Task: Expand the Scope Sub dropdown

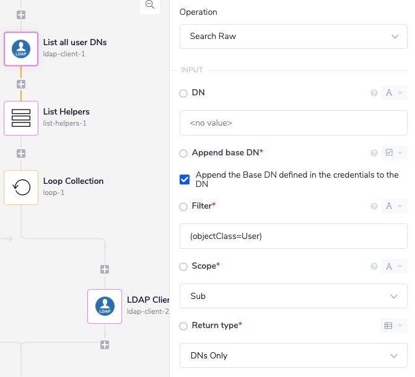Action: coord(294,297)
